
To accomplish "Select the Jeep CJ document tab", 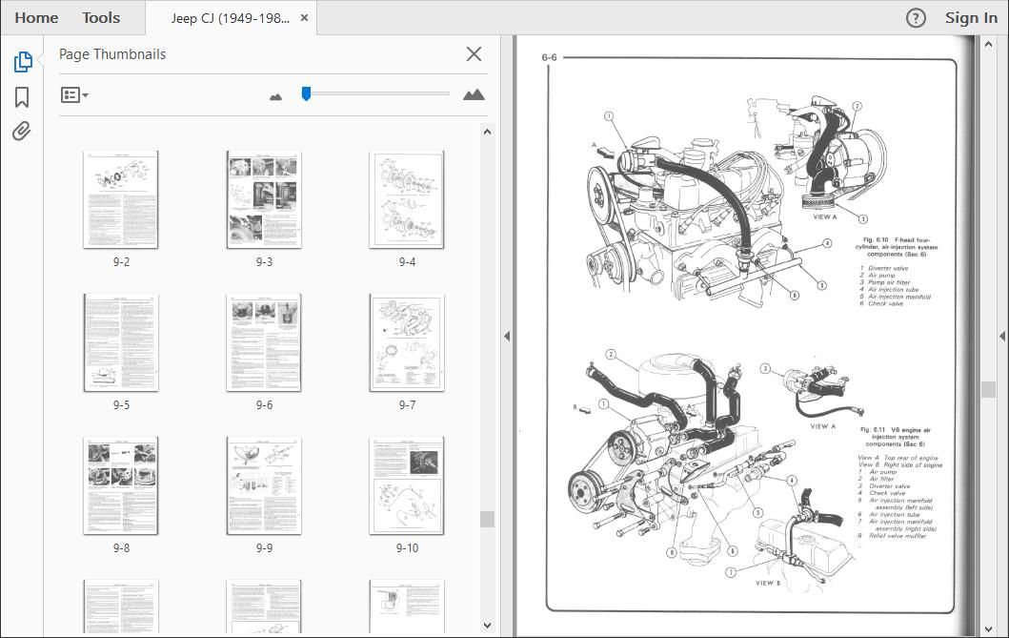I will (x=230, y=18).
